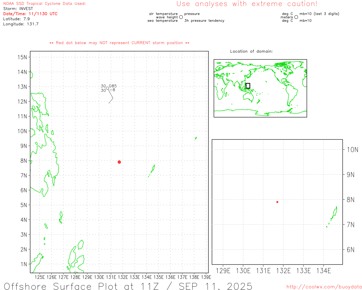Click the pressure tendency '-8' at the buoy

(x=112, y=90)
